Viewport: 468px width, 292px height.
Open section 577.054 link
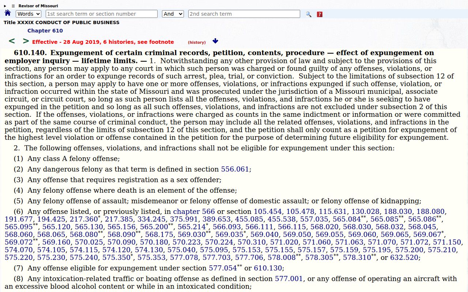click(x=223, y=268)
